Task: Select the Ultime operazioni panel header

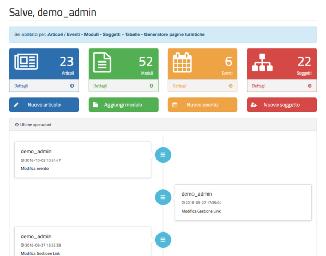Action: [163, 125]
